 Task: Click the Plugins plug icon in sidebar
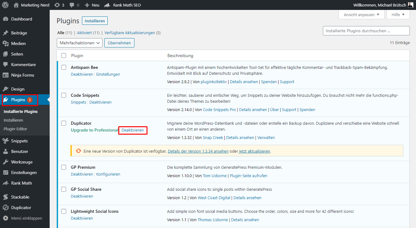click(6, 100)
